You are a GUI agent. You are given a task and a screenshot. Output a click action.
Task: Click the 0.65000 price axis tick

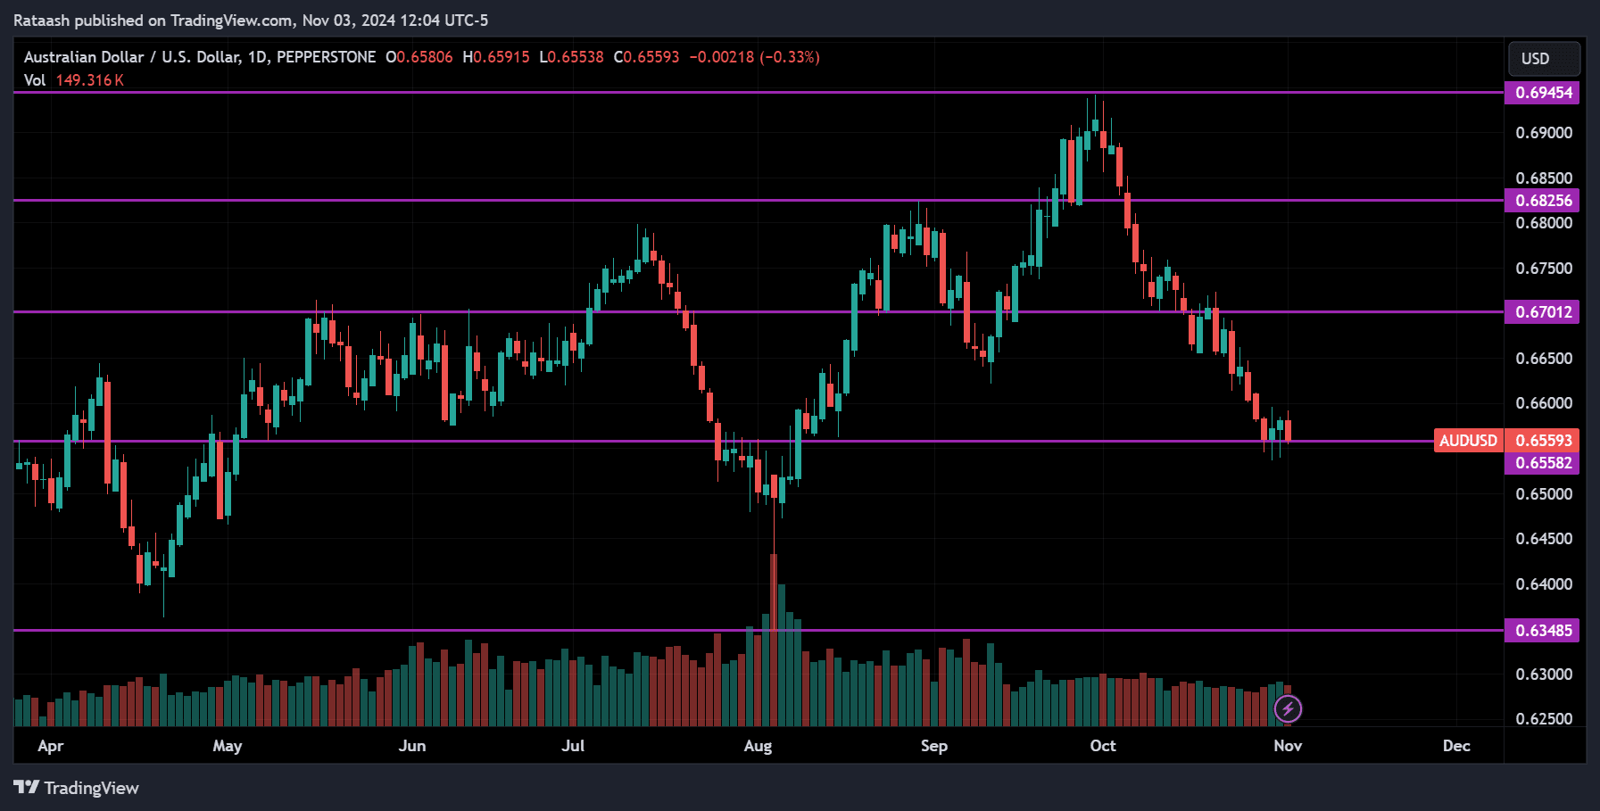(1544, 494)
